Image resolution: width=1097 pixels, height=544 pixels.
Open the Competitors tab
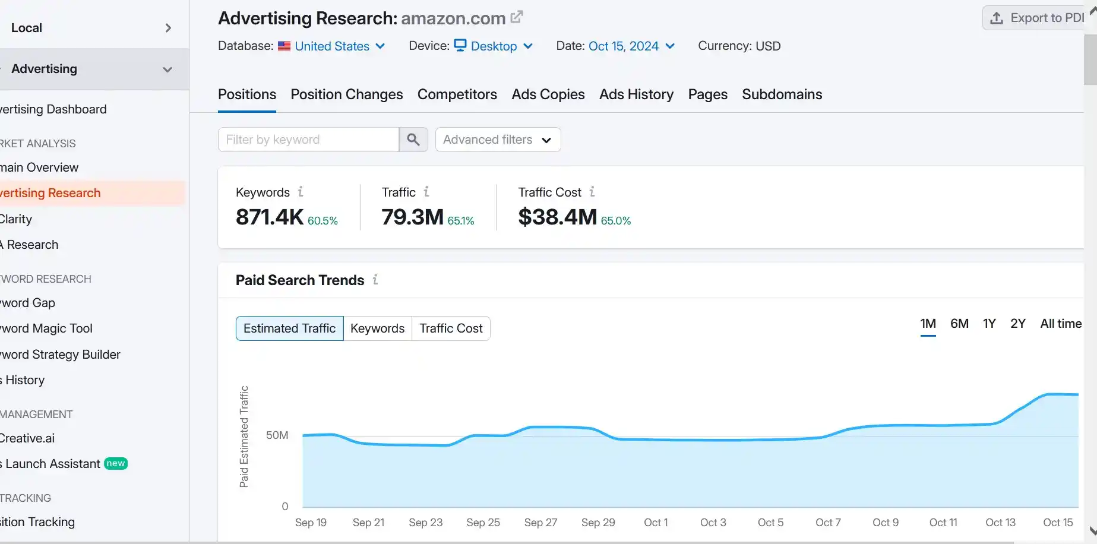point(457,94)
